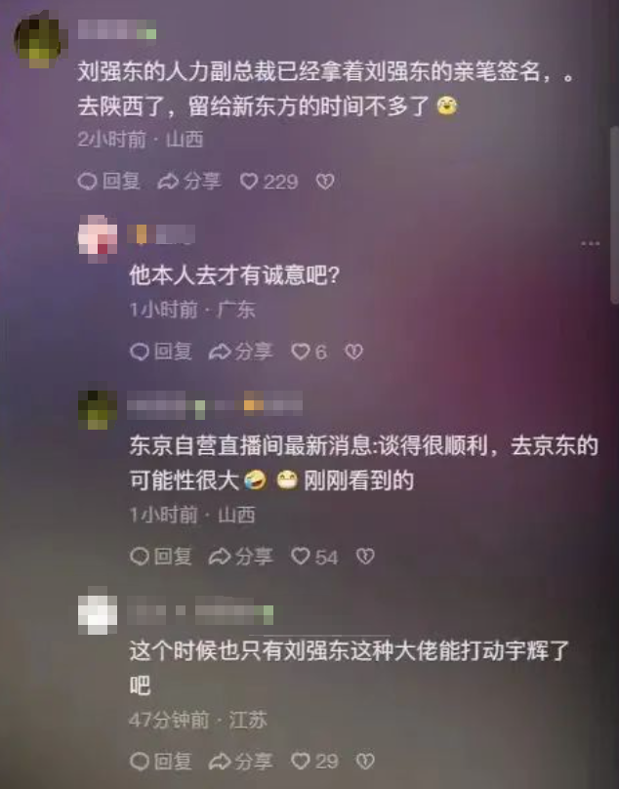The width and height of the screenshot is (619, 789).
Task: Share the 东京自营直播间最新消息 comment
Action: coord(240,556)
